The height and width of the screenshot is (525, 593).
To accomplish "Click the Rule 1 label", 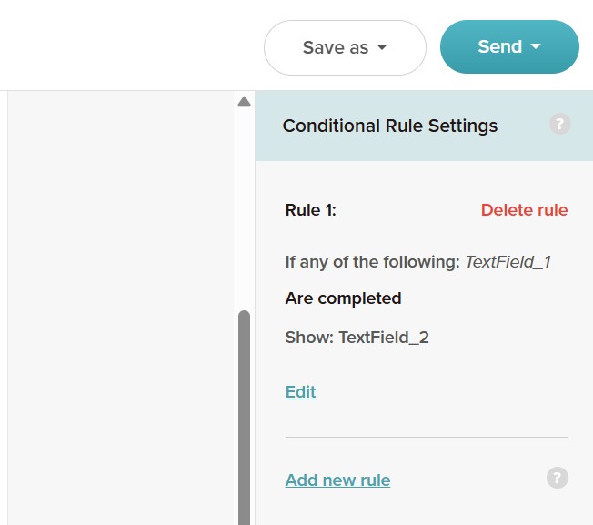I will point(310,210).
